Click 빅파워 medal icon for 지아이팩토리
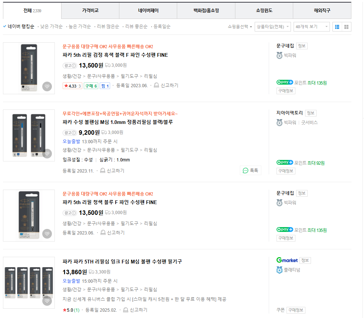 (279, 122)
